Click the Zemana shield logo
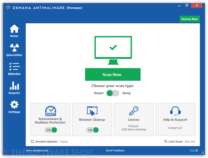208x158 pixels. tap(8, 8)
